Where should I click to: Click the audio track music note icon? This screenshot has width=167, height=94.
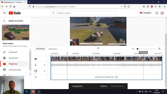tap(36, 65)
